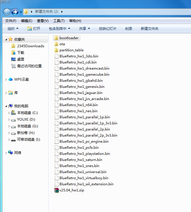Select file name BlueRetro_hw1_n64.bin
This screenshot has width=191, height=212.
[x=79, y=105]
